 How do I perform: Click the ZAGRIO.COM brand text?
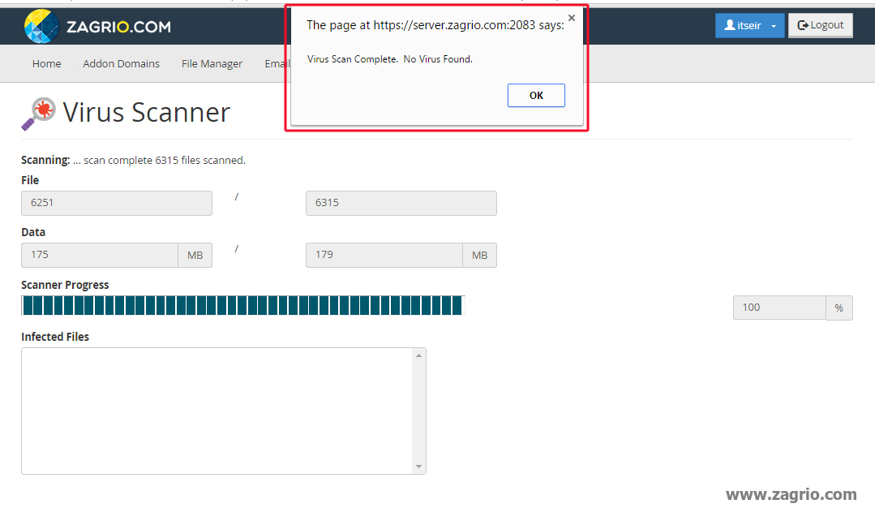click(x=118, y=27)
